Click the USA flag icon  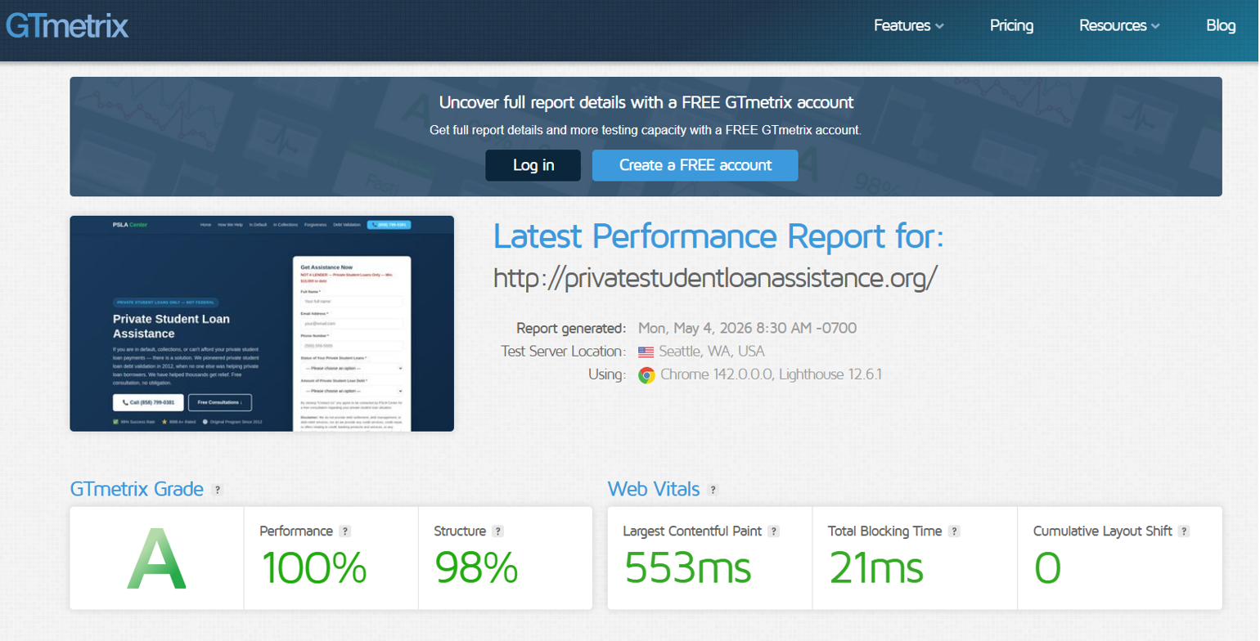tap(646, 352)
